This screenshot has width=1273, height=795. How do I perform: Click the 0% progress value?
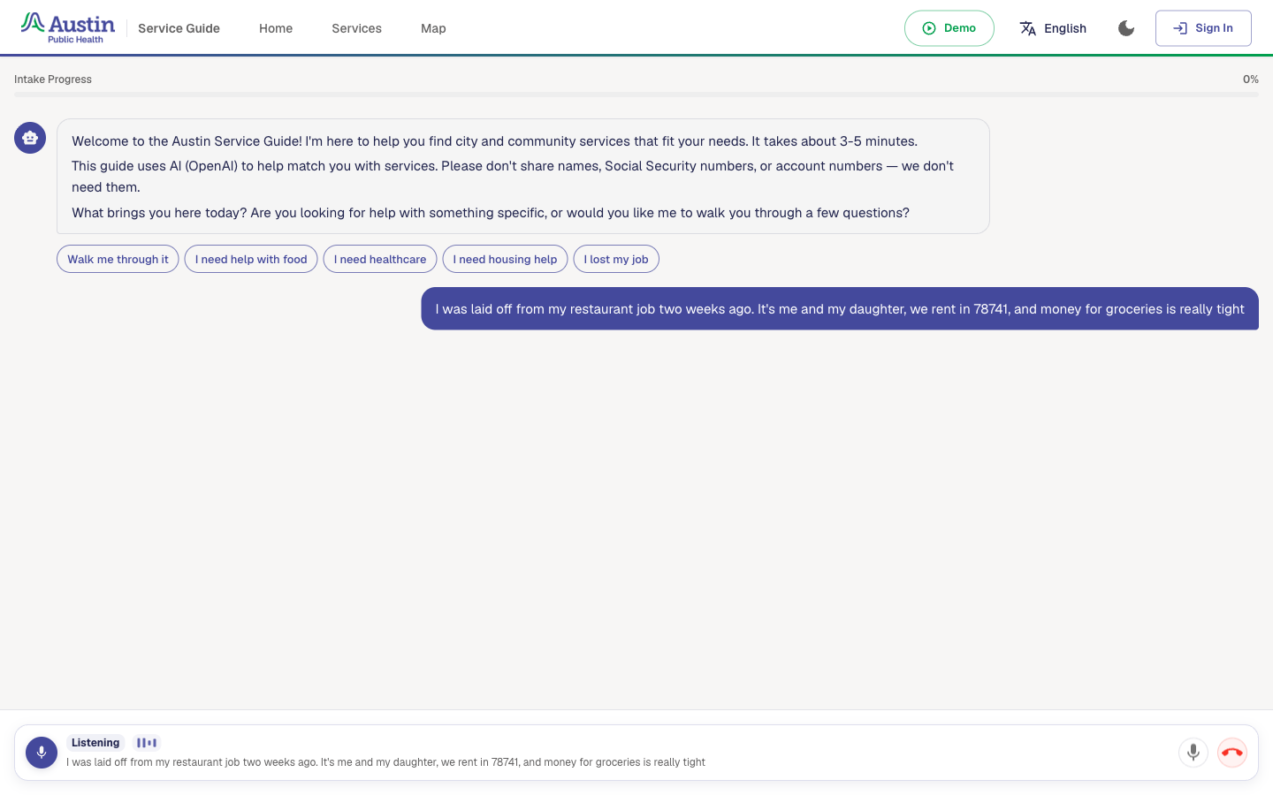coord(1251,79)
